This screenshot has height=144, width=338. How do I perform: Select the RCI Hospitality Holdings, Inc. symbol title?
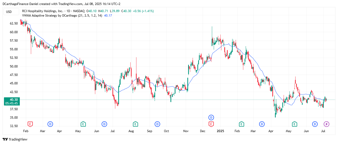43,11
